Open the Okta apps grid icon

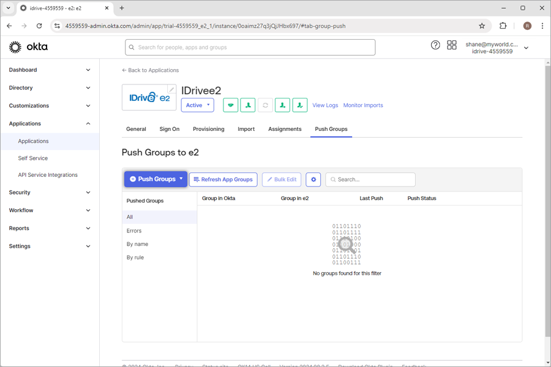(452, 45)
